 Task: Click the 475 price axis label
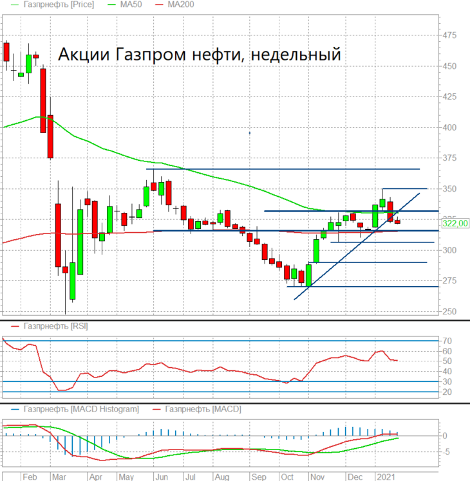[x=449, y=35]
